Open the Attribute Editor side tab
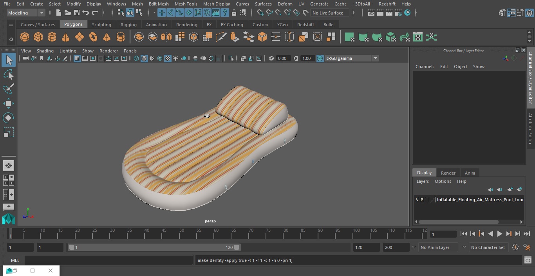The image size is (535, 276). (530, 129)
